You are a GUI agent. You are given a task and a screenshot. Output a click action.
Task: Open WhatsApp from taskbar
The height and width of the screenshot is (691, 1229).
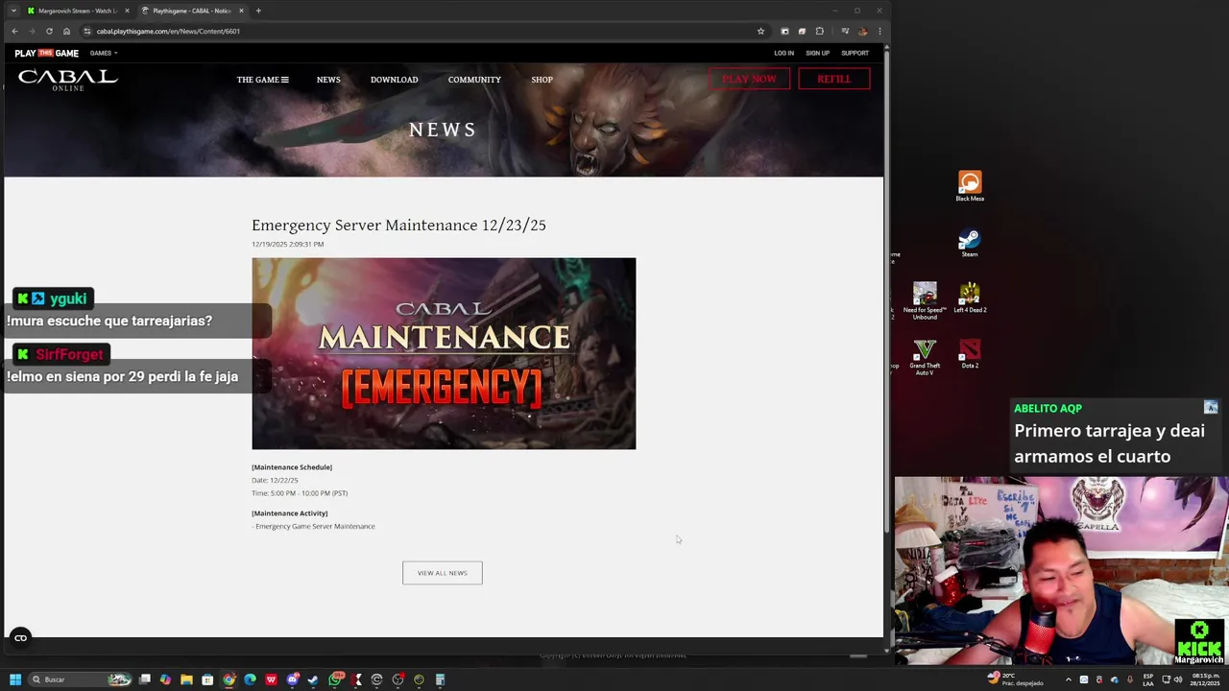coord(335,679)
